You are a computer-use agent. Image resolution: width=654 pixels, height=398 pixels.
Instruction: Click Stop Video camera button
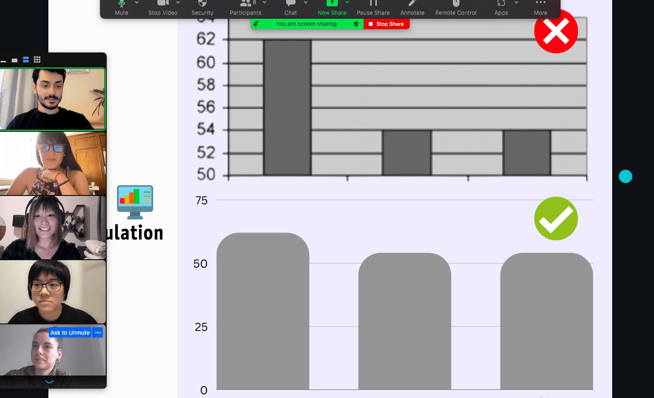pos(163,8)
